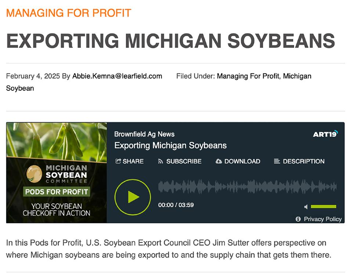Open the Managing For Profit category heading
This screenshot has width=351, height=276.
(69, 13)
